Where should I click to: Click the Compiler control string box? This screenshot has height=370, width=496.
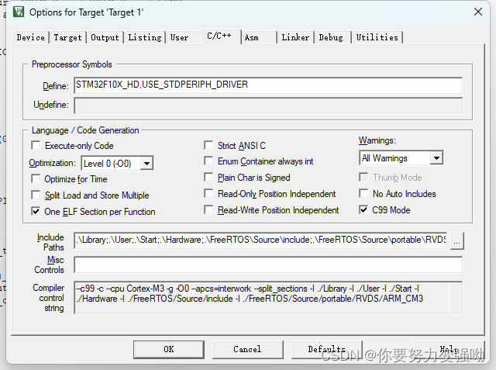click(x=268, y=298)
